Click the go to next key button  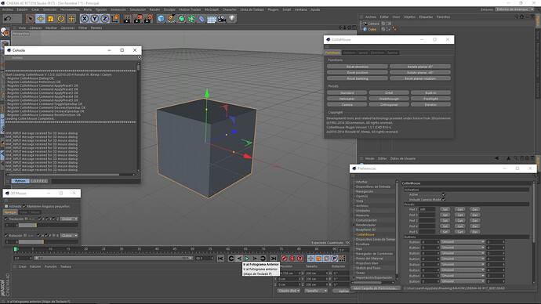click(x=263, y=258)
